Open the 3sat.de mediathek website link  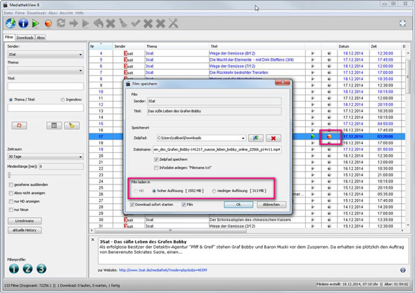click(x=163, y=270)
